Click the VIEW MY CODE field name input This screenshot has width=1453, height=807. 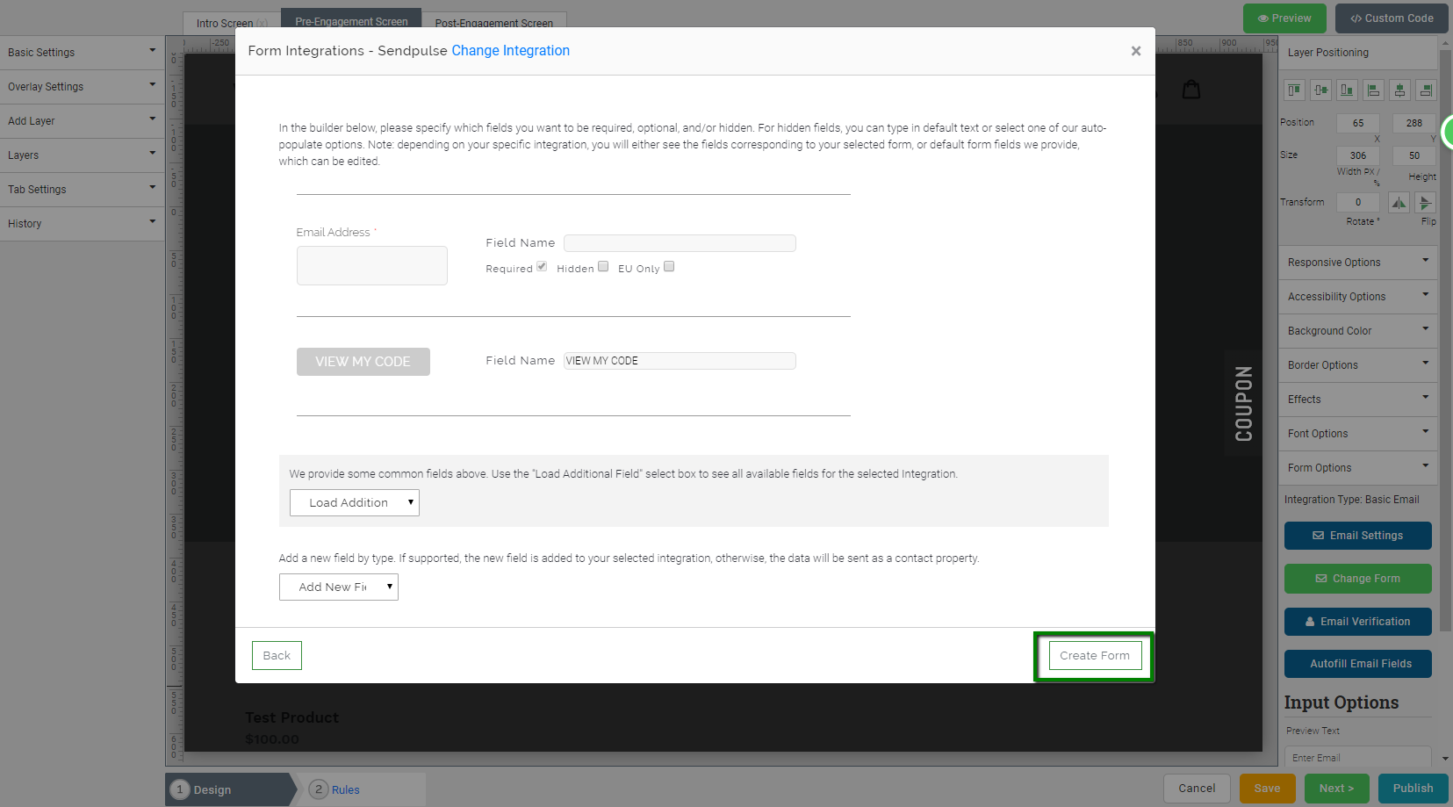(679, 361)
